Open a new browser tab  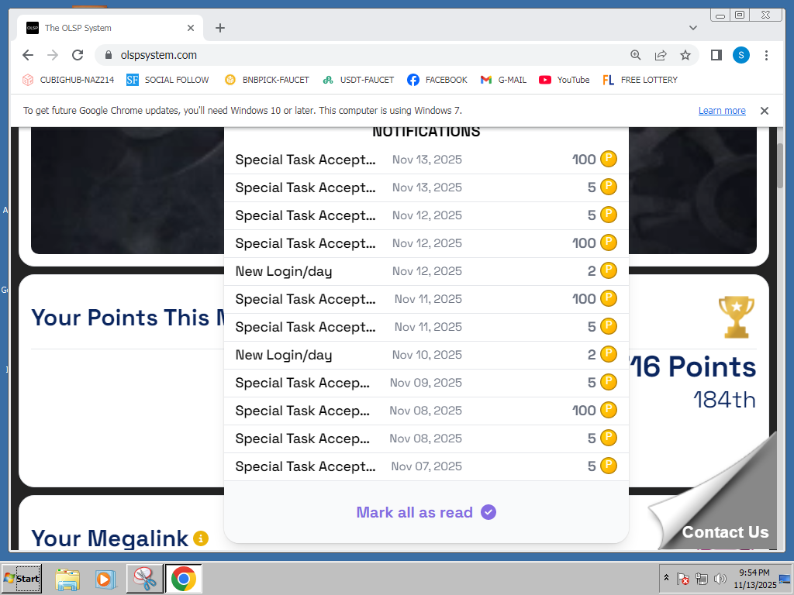[220, 28]
